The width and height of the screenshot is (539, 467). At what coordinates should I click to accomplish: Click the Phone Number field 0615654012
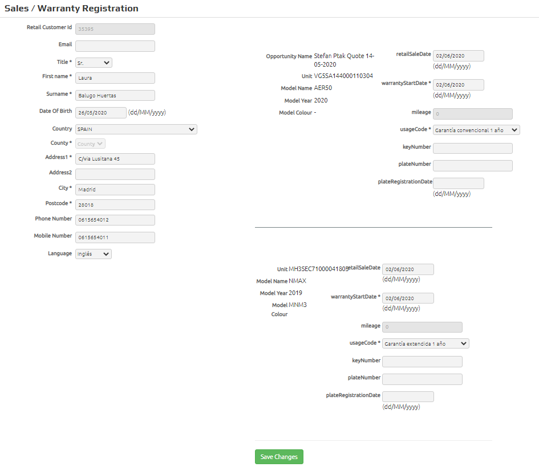(x=115, y=220)
